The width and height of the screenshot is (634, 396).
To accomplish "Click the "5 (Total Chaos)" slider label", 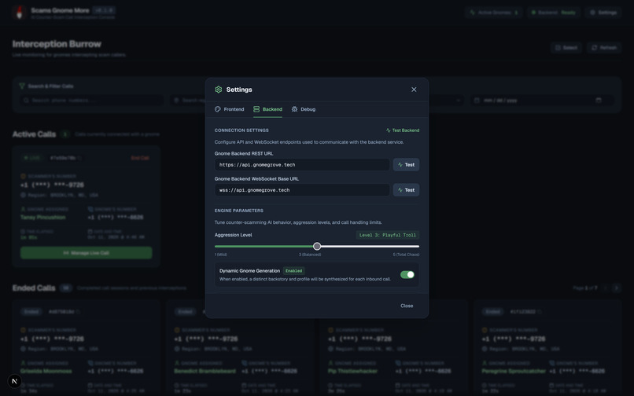I will 406,255.
